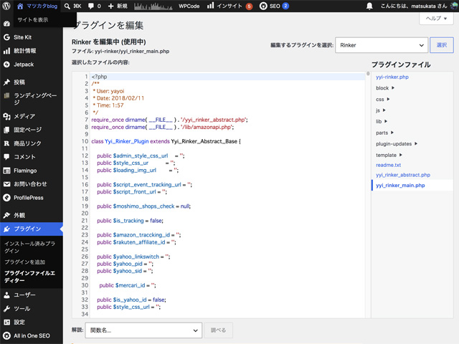Click code line 21 $is_tracking
Screen dimensions: 459x344
pyautogui.click(x=130, y=221)
